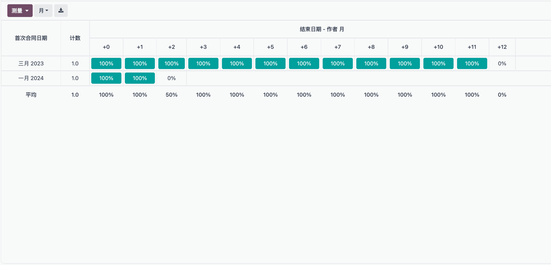Click the 100% cell at +0 for 三月 2023

(x=106, y=64)
